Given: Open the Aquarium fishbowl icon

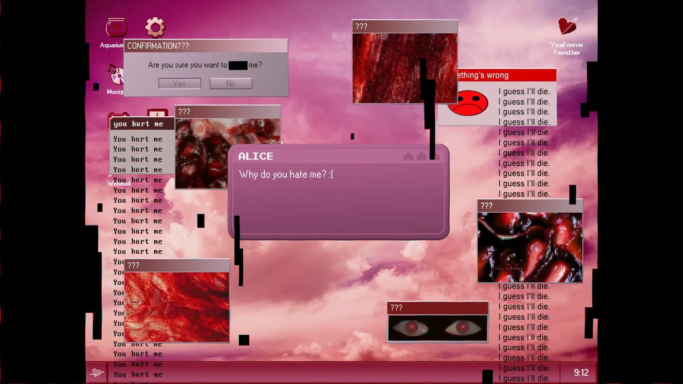Looking at the screenshot, I should coord(116,27).
